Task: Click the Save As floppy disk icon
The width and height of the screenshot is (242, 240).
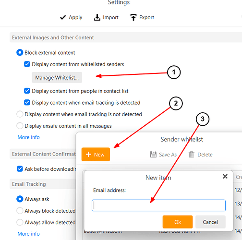Action: (x=153, y=155)
